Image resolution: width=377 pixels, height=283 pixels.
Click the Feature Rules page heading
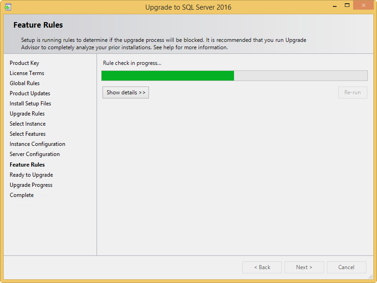click(38, 25)
